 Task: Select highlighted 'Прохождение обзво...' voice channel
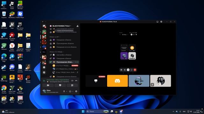(64, 62)
